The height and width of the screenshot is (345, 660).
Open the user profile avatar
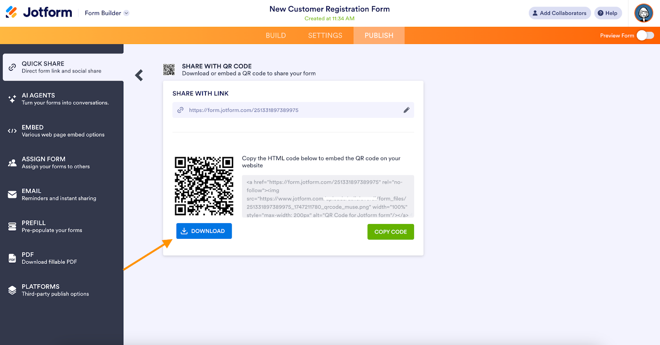pyautogui.click(x=643, y=13)
